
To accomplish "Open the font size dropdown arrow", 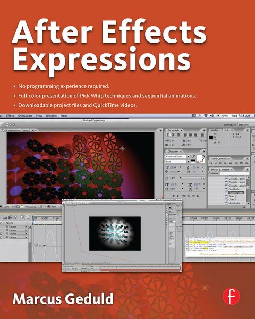I will click(x=180, y=167).
